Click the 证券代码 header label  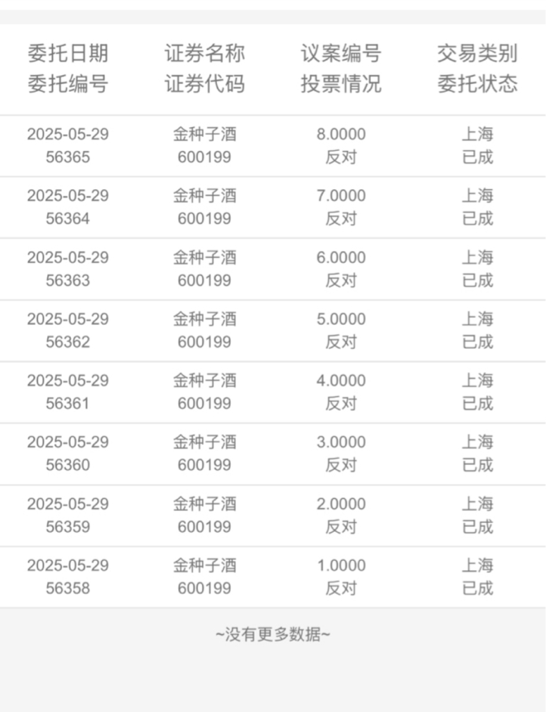pyautogui.click(x=204, y=84)
